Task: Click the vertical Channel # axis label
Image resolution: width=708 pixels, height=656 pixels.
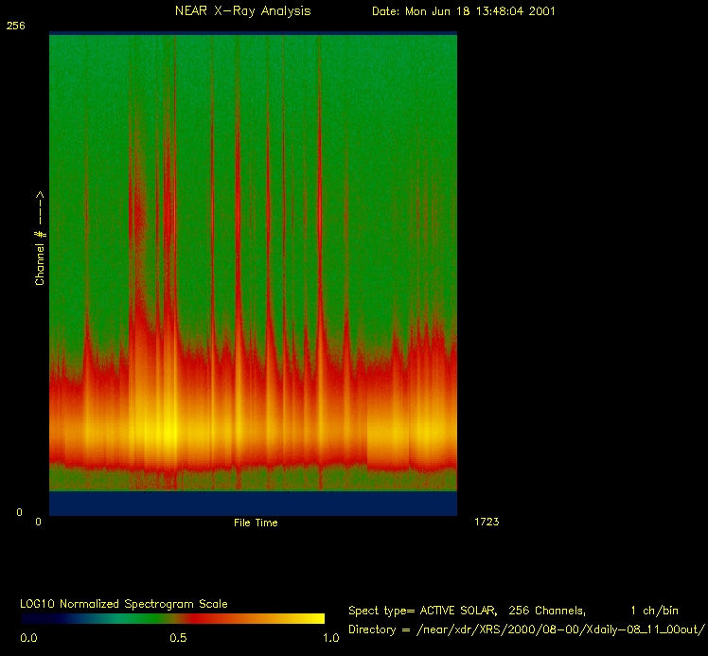Action: pyautogui.click(x=41, y=239)
